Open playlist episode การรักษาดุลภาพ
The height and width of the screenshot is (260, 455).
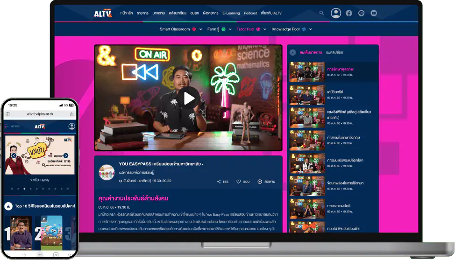point(334,72)
